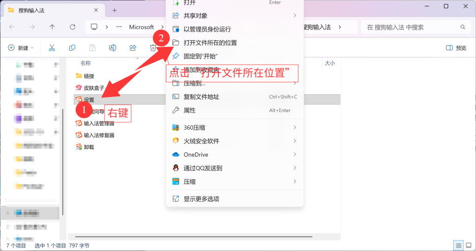Expand the 新建 dropdown
Viewport: 476px width, 251px height.
[x=21, y=48]
